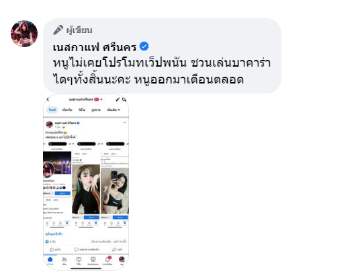Viewport: 362px width, 274px height.
Task: Select the highlighted โพสต์ tab in the profile
Action: (x=52, y=110)
